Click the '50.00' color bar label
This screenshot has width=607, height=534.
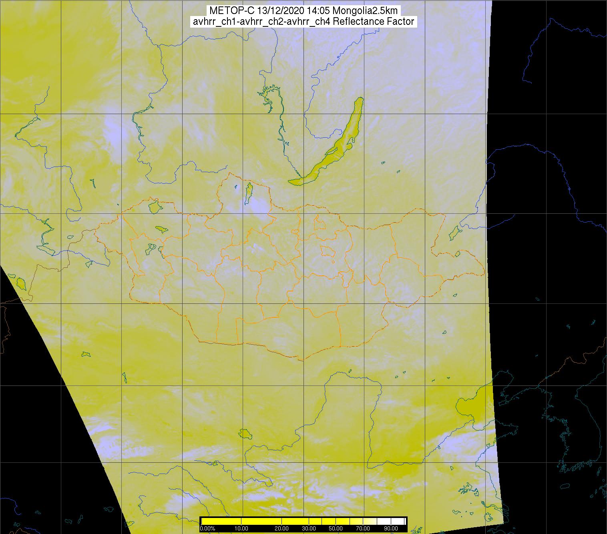click(336, 528)
